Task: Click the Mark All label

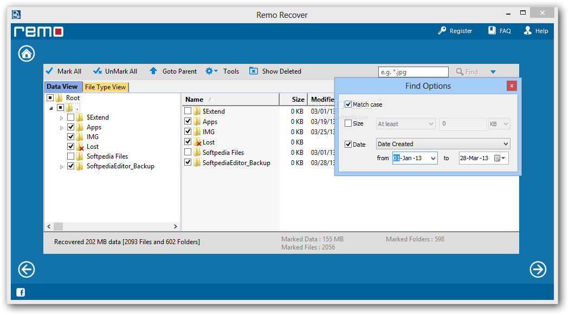Action: 69,71
